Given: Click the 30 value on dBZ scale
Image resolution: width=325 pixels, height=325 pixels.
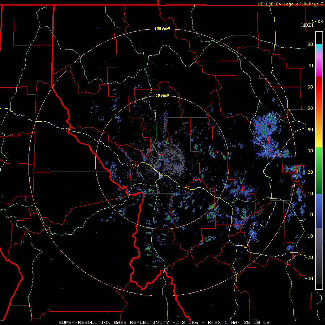Looking at the screenshot, I should coord(310,151).
